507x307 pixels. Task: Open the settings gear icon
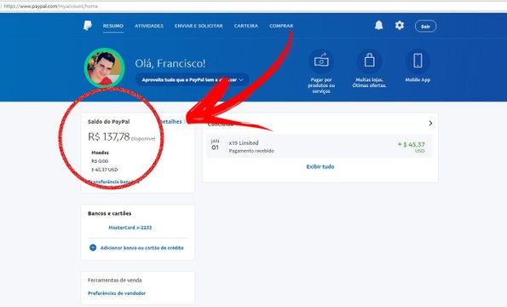coord(400,26)
